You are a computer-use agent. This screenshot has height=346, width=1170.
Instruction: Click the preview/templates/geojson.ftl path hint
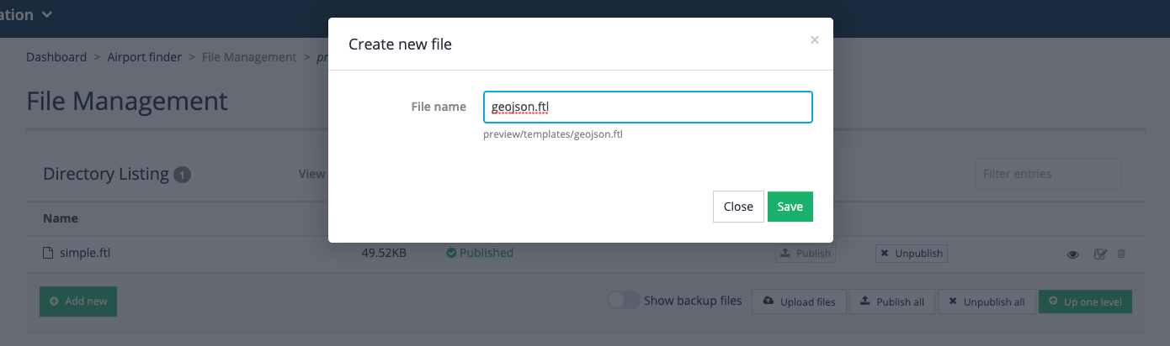[x=553, y=134]
